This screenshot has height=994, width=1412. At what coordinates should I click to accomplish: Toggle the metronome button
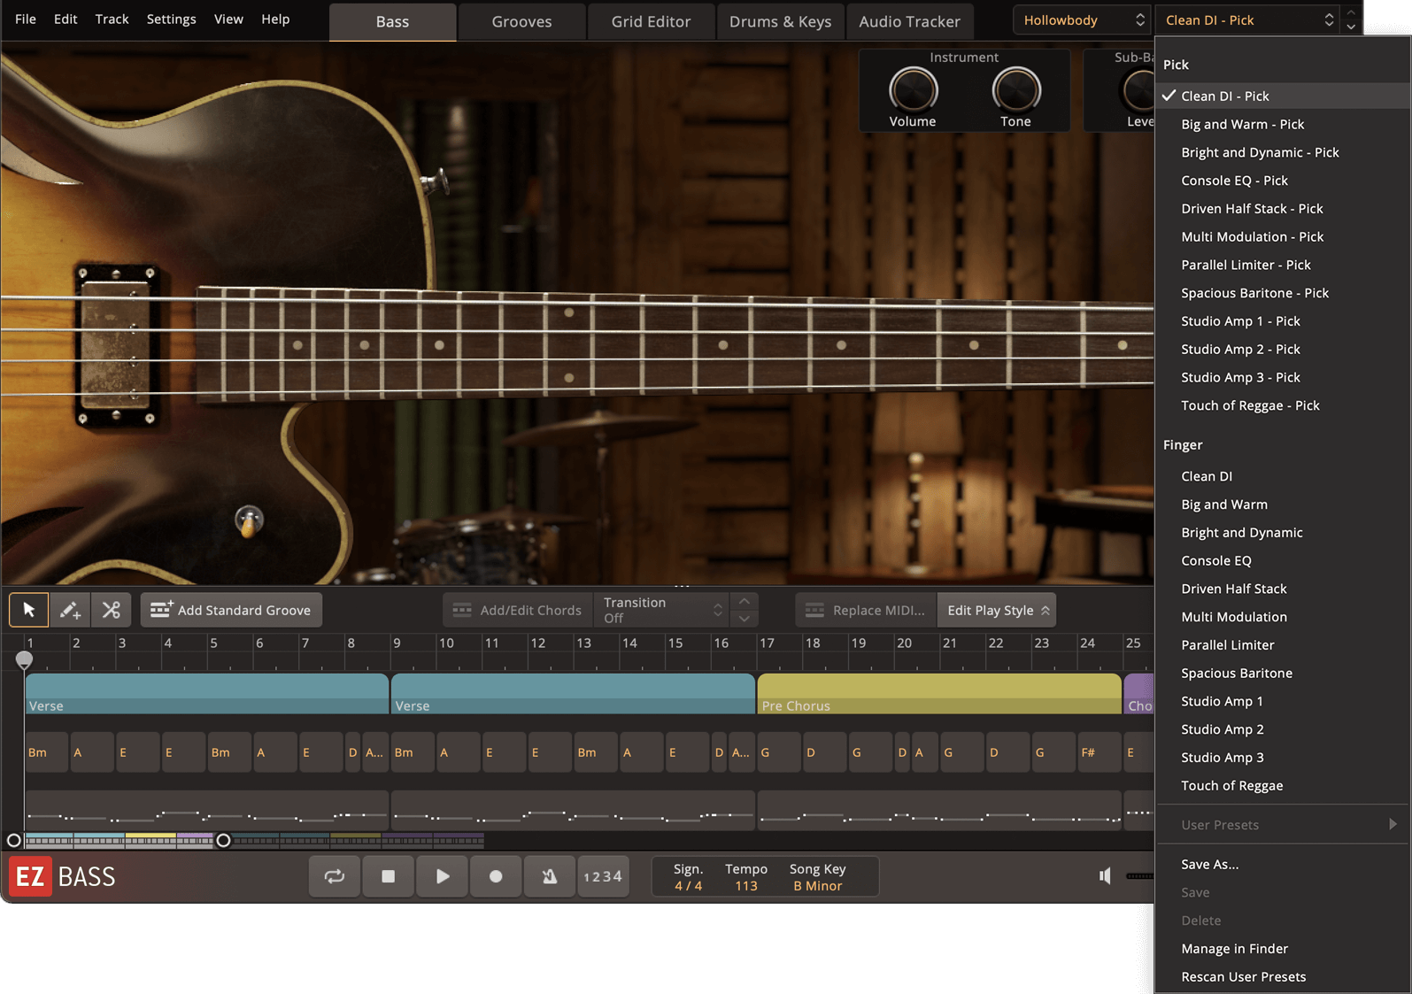tap(550, 876)
